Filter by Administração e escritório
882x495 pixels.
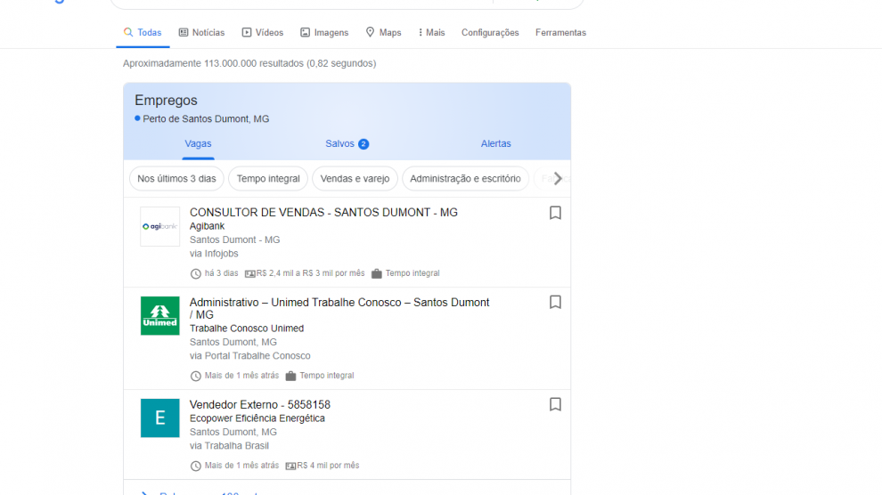465,179
